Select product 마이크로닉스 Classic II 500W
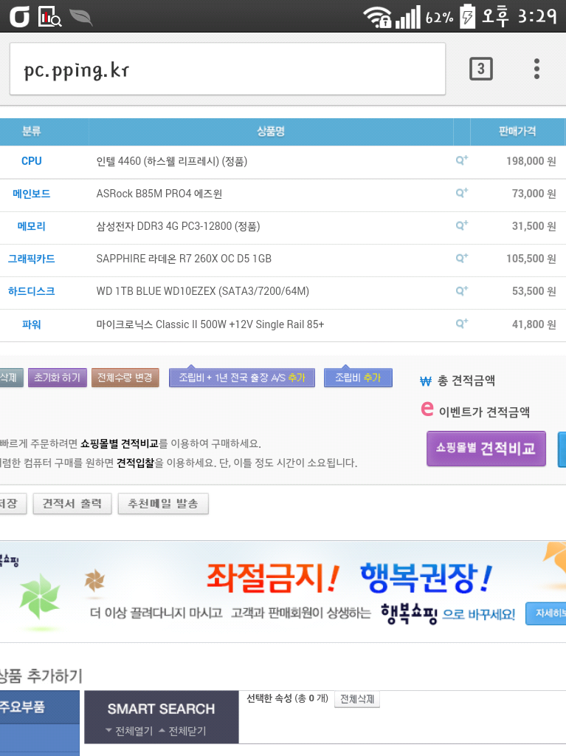The height and width of the screenshot is (756, 566). (210, 324)
